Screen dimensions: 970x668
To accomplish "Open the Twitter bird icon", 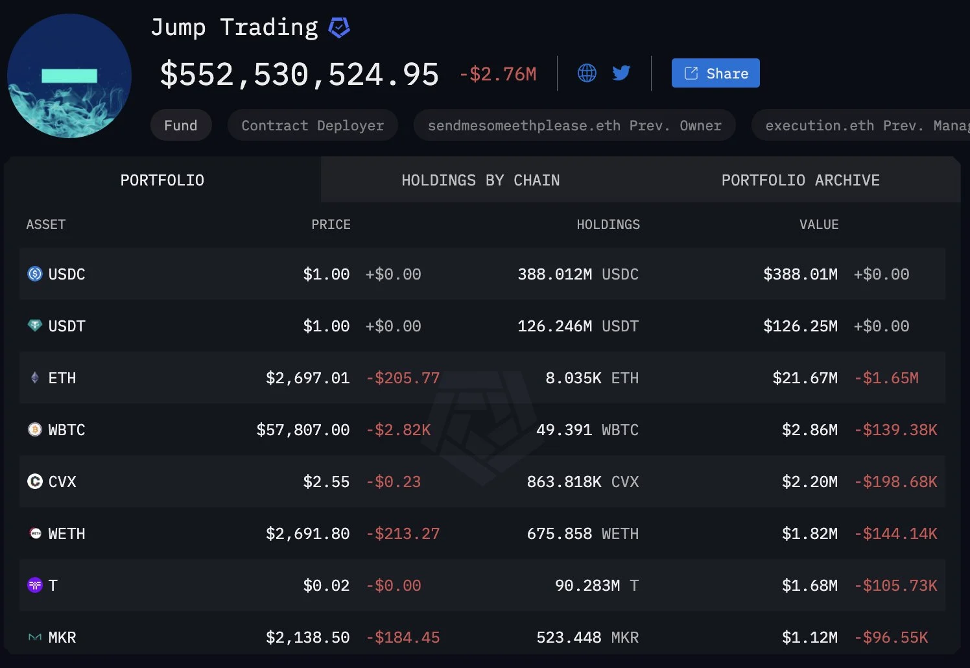I will [x=621, y=73].
